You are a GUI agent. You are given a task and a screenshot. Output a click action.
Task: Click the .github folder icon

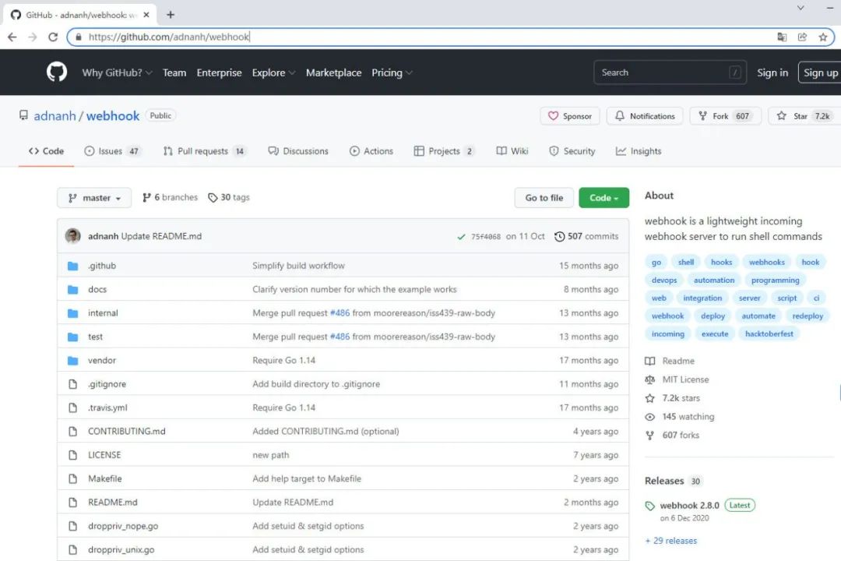(73, 266)
